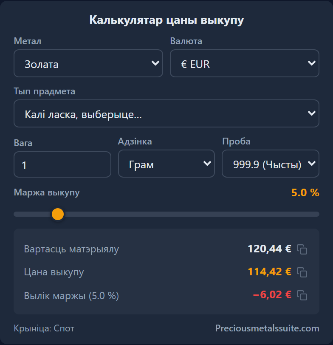333x345 pixels.
Task: Open the Метал dropdown showing Золата
Action: pyautogui.click(x=88, y=63)
